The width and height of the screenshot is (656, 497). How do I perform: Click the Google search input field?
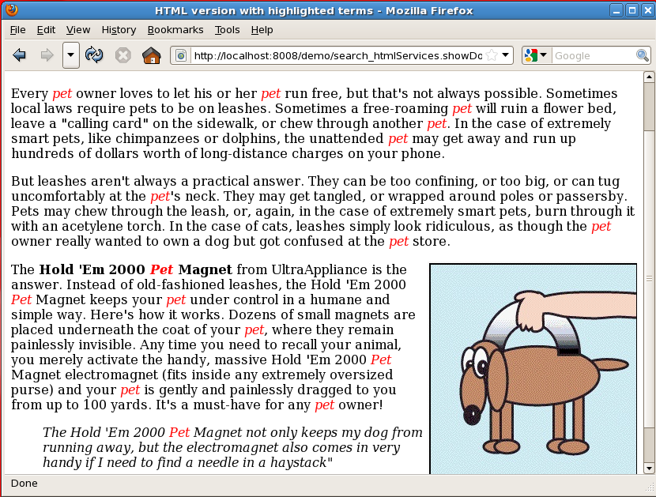tap(593, 55)
